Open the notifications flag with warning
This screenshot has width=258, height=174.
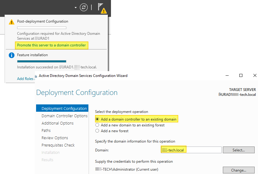(x=102, y=8)
